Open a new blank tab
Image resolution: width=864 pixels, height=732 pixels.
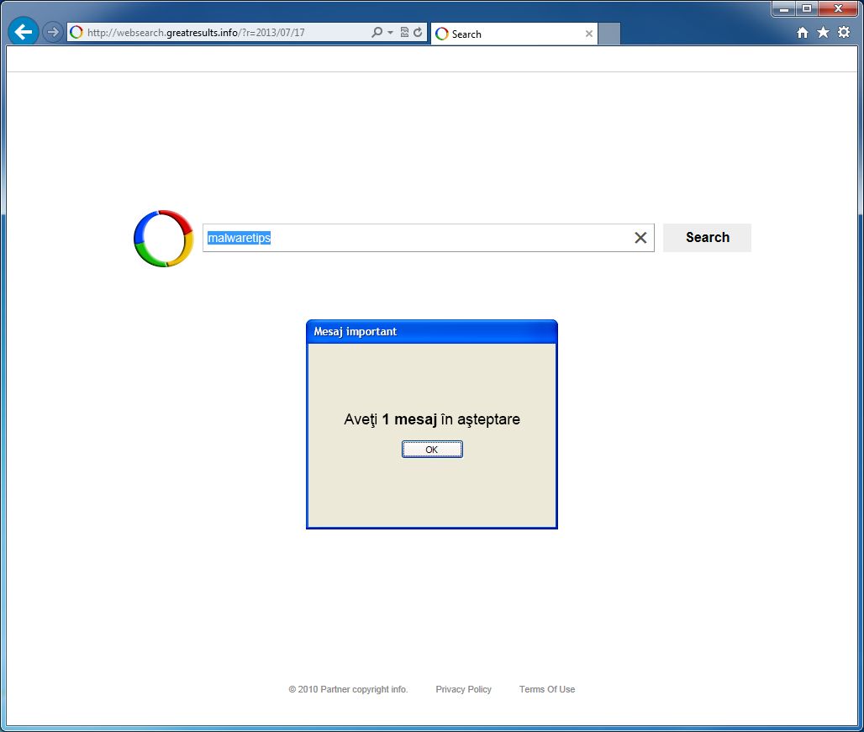[609, 34]
